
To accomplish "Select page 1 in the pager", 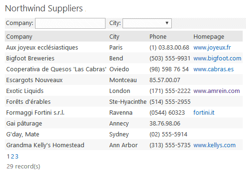I will tap(8, 157).
